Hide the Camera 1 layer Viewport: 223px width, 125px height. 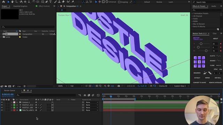tap(2, 102)
